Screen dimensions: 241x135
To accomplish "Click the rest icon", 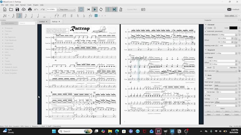I will click(64, 16).
